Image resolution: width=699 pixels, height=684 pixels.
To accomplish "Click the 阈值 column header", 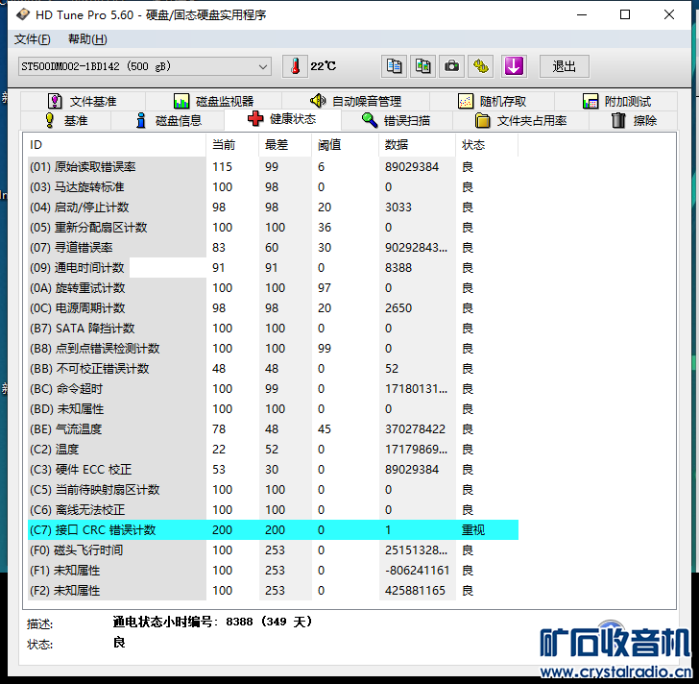I will click(345, 145).
